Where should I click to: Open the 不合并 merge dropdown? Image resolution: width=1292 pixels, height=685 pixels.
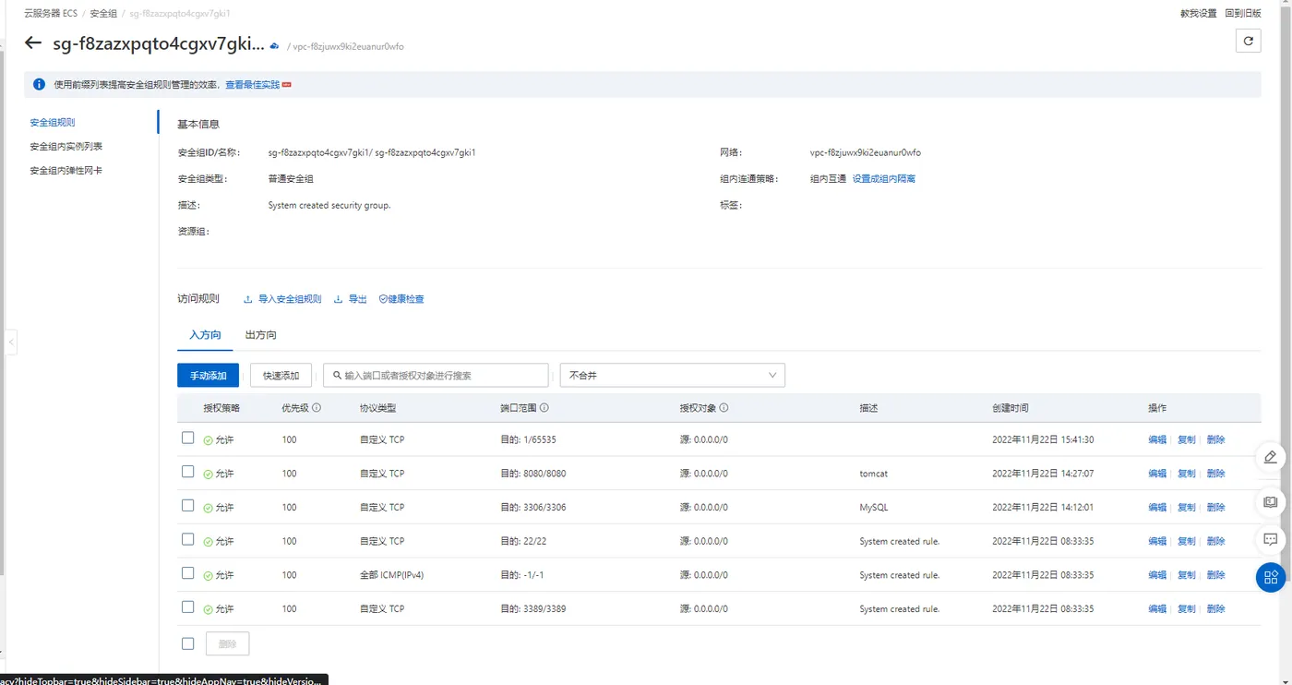673,375
